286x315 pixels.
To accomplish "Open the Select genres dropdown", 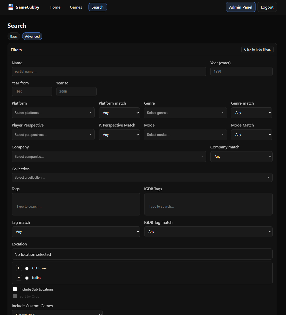I will point(185,113).
